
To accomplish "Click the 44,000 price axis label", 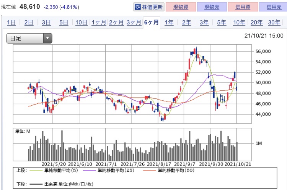I will (263, 114).
